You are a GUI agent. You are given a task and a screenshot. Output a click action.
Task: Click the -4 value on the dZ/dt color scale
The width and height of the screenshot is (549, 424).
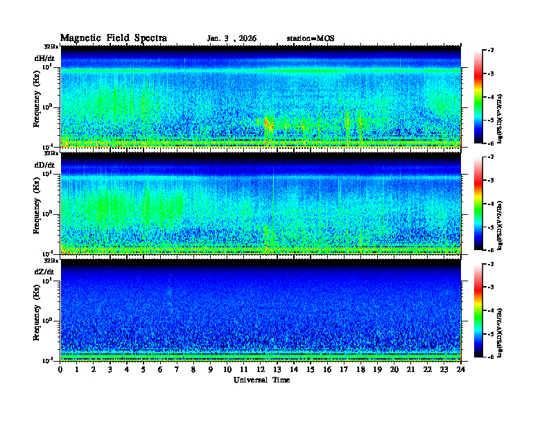click(x=491, y=310)
